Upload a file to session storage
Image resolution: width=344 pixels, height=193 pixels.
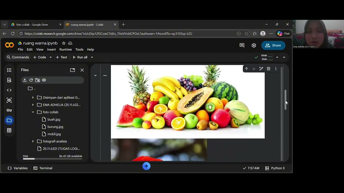coord(25,80)
